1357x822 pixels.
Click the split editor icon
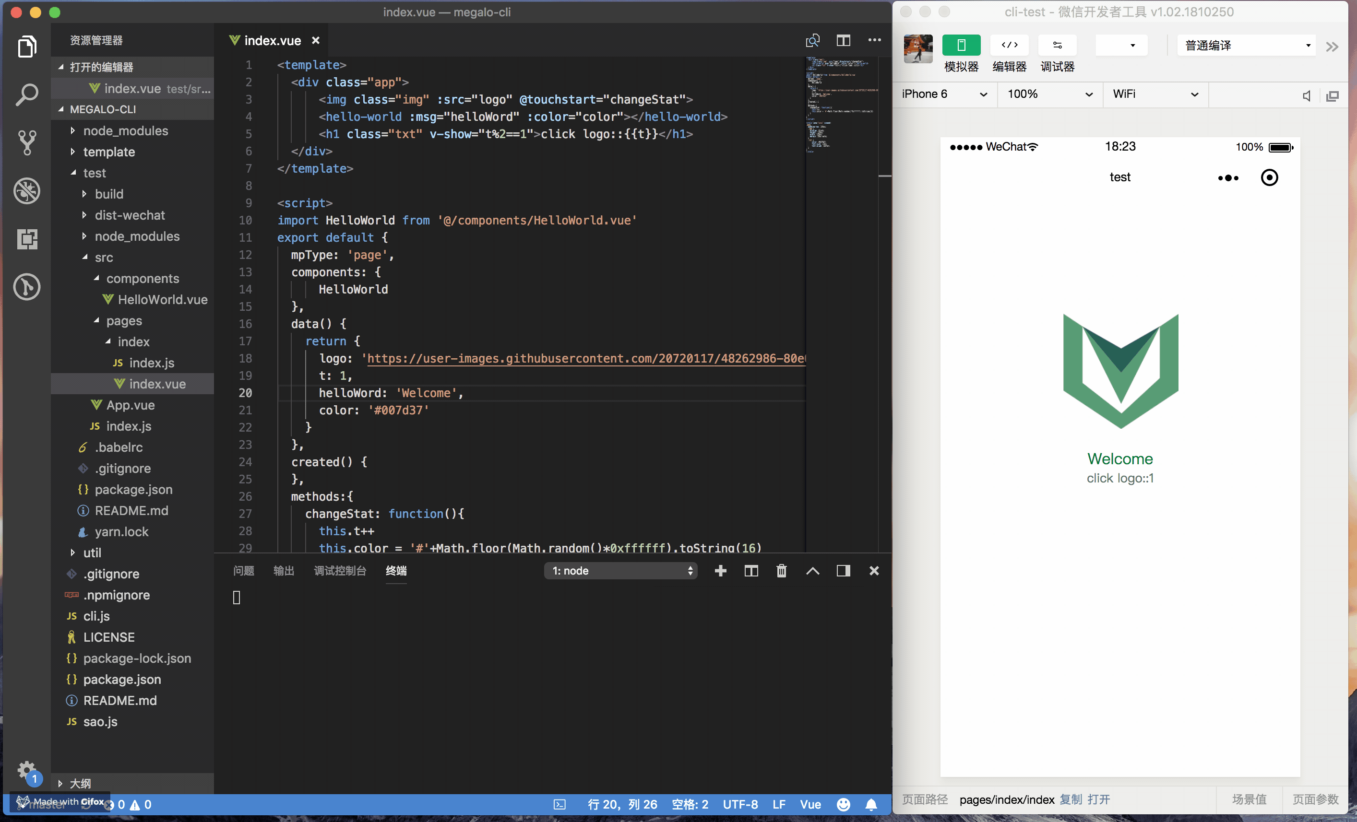(843, 40)
